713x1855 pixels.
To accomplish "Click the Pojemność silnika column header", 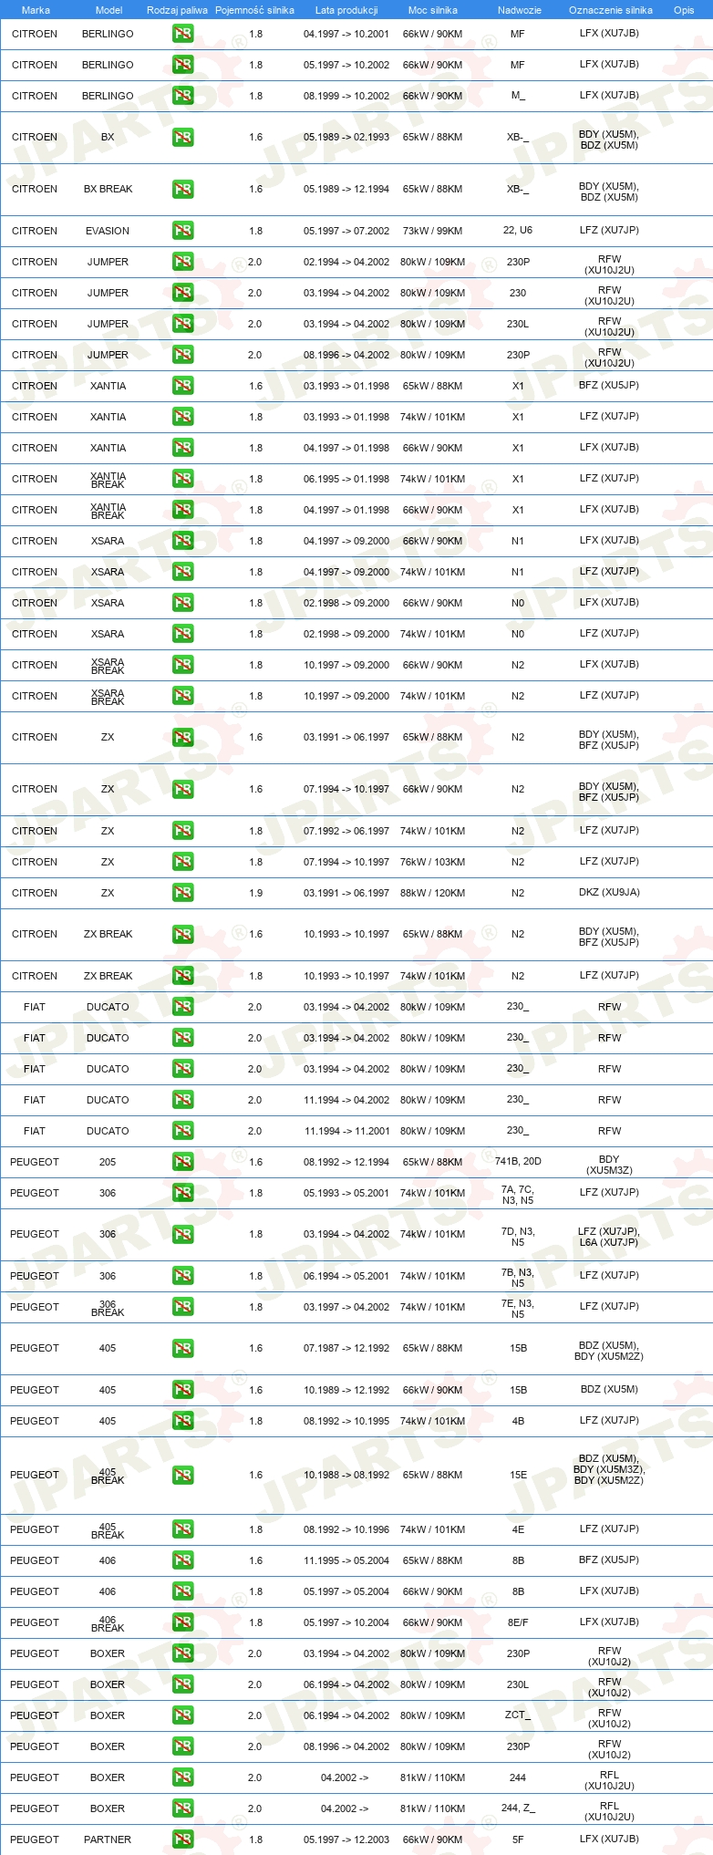I will 254,10.
